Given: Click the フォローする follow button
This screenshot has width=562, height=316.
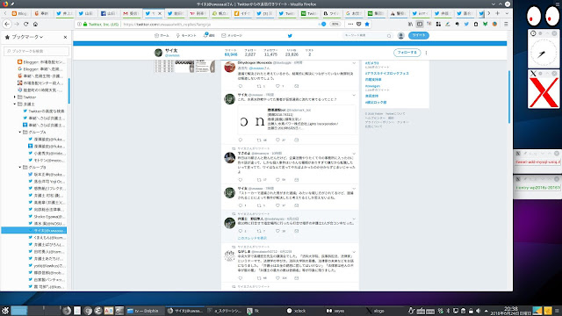Looking at the screenshot, I should point(407,53).
